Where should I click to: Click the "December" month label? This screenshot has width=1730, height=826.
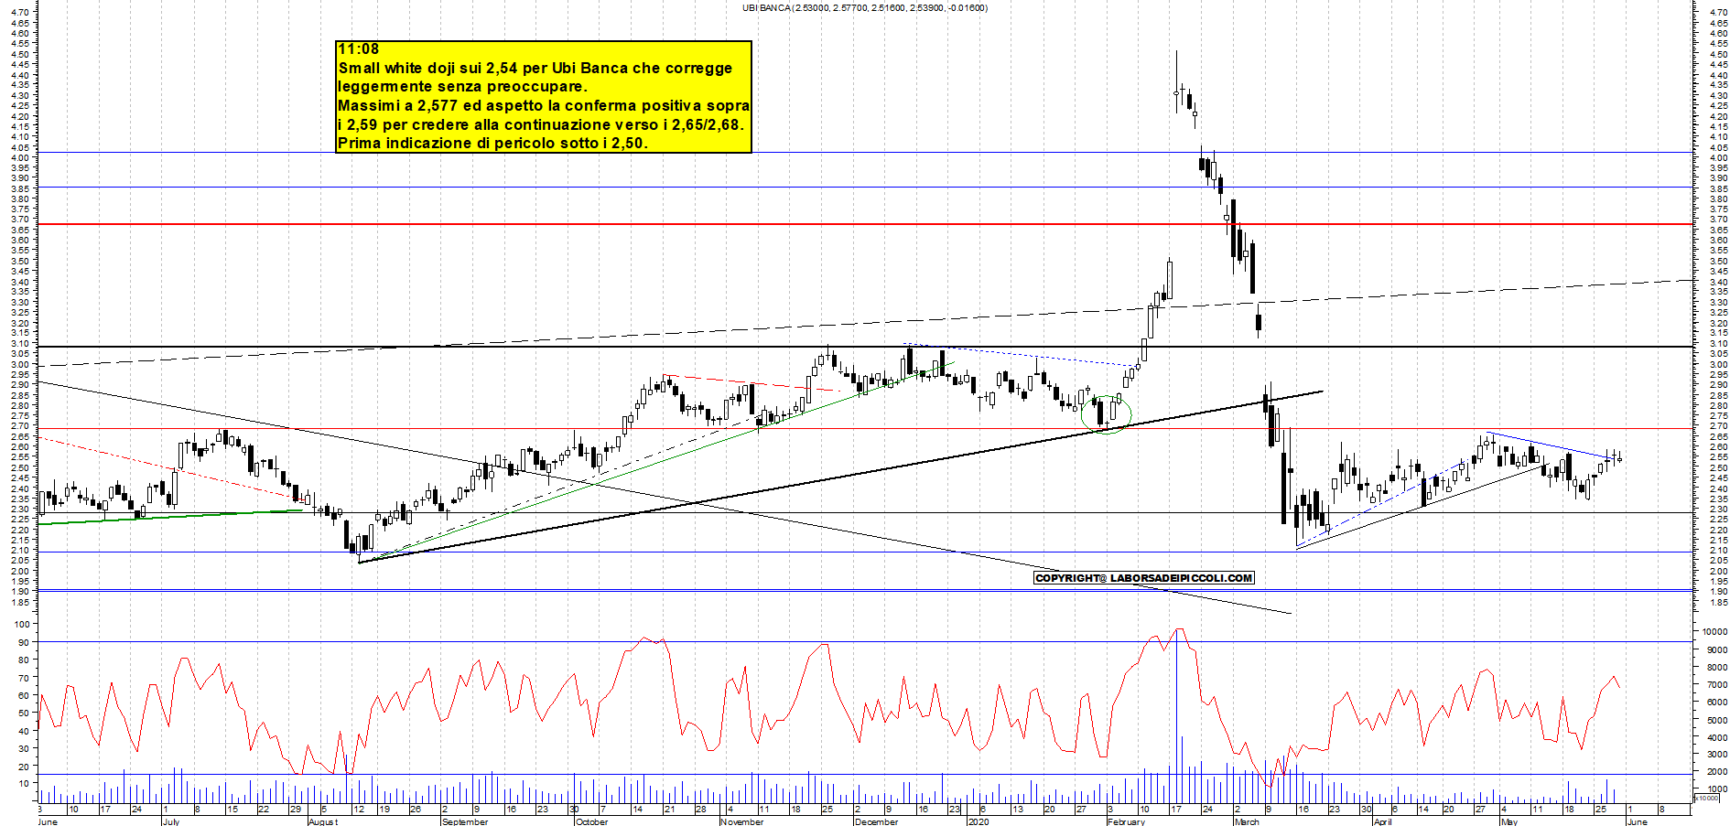pyautogui.click(x=876, y=821)
